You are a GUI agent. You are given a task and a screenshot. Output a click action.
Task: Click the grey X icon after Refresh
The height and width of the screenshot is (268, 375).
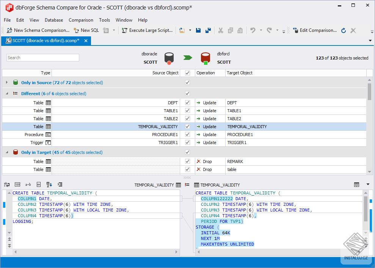tap(353, 30)
